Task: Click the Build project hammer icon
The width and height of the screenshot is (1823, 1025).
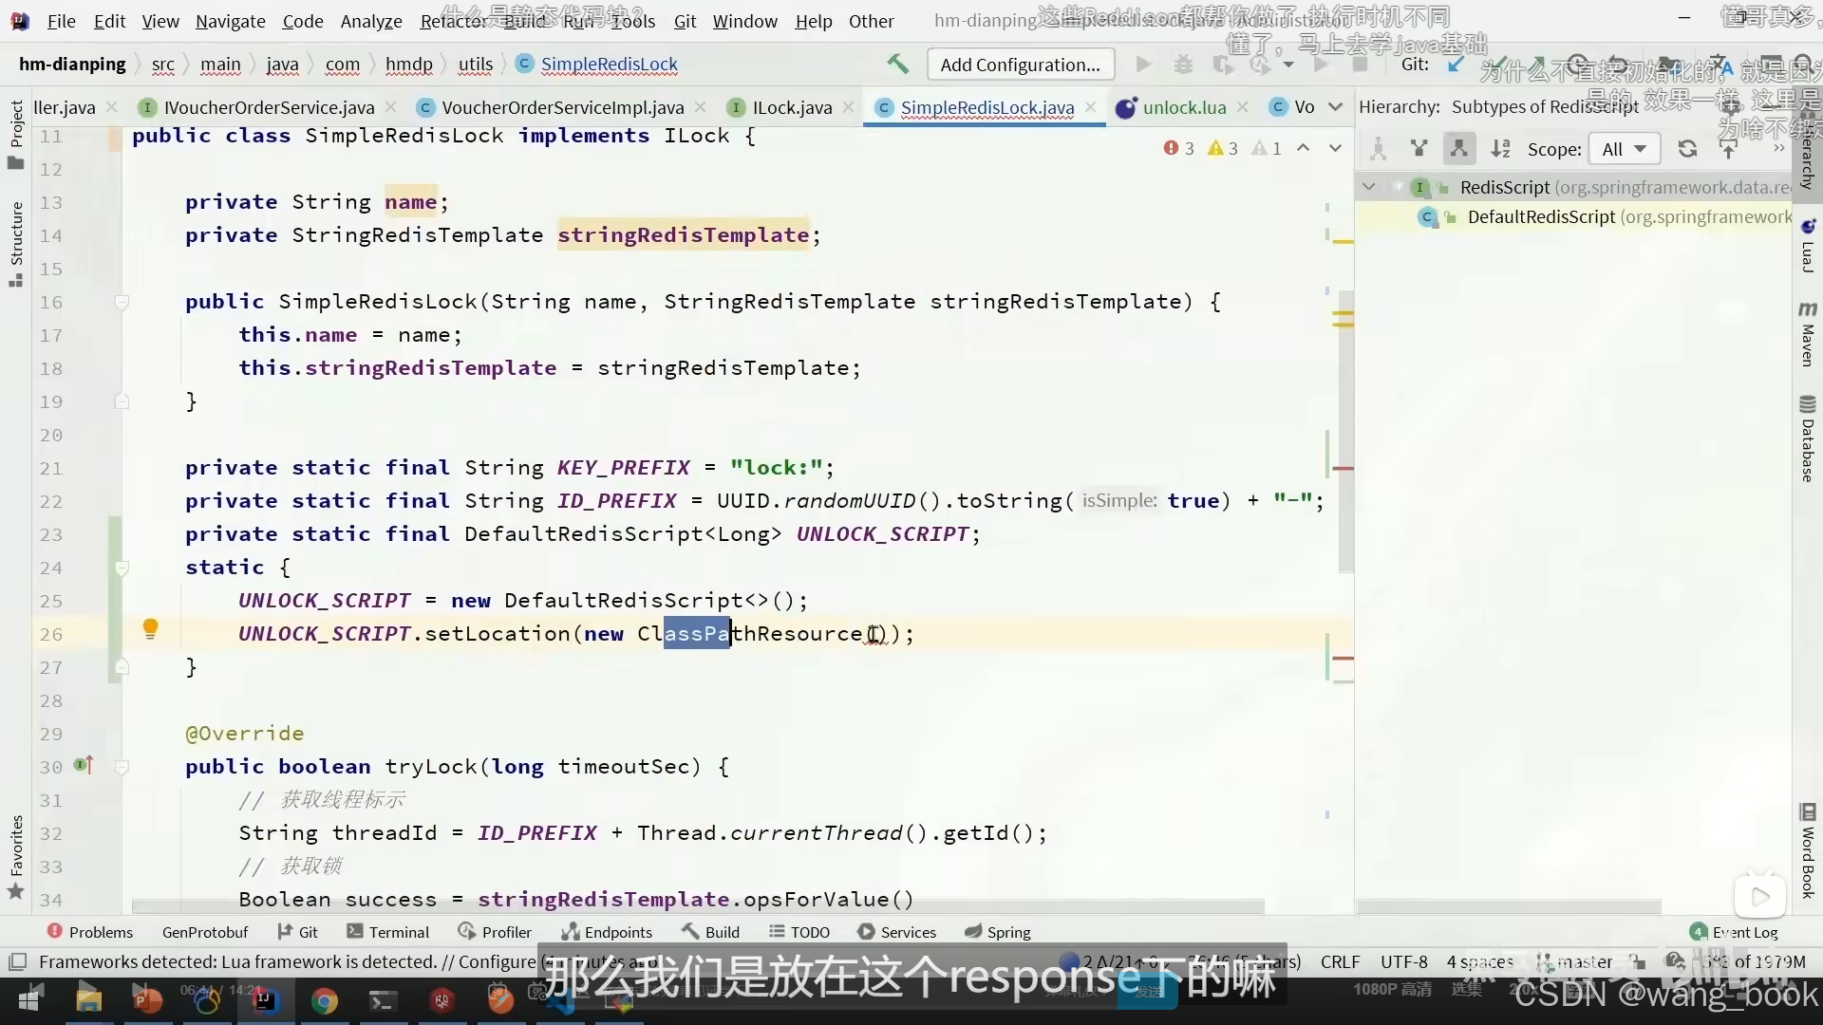Action: 897,64
